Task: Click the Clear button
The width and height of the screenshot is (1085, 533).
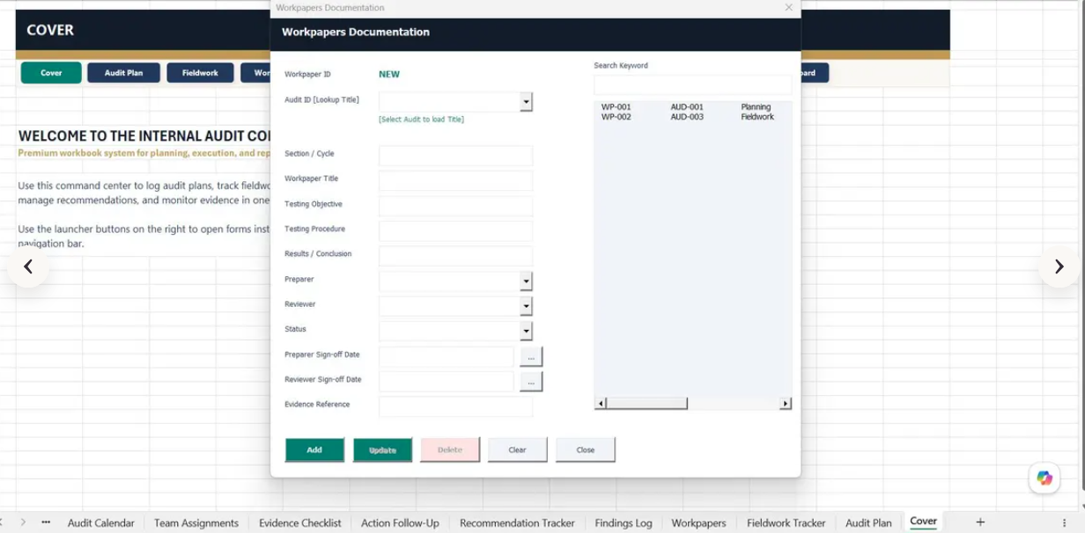Action: [518, 449]
